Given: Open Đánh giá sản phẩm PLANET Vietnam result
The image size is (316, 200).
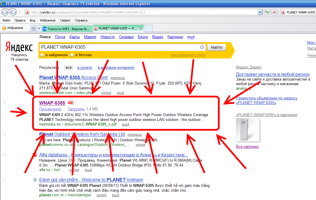Looking at the screenshot, I should coord(91,180).
